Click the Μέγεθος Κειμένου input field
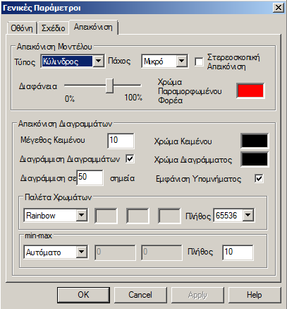 pos(121,141)
